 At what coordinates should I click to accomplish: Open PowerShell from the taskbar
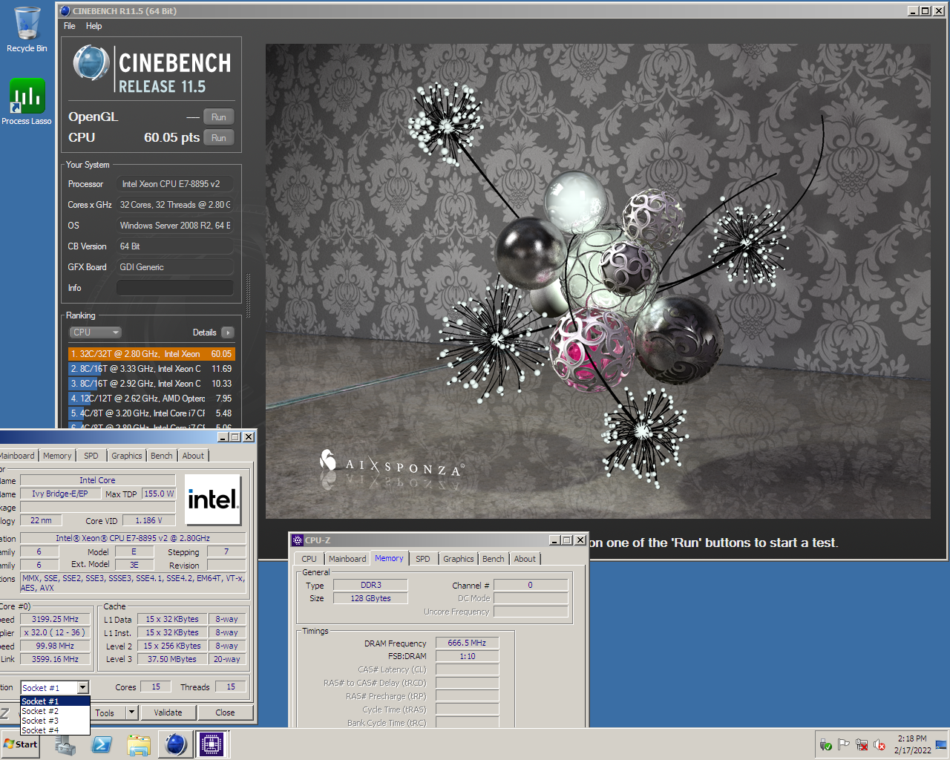(102, 744)
